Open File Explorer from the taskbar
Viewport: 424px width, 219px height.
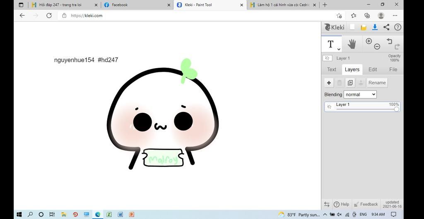[x=64, y=215]
